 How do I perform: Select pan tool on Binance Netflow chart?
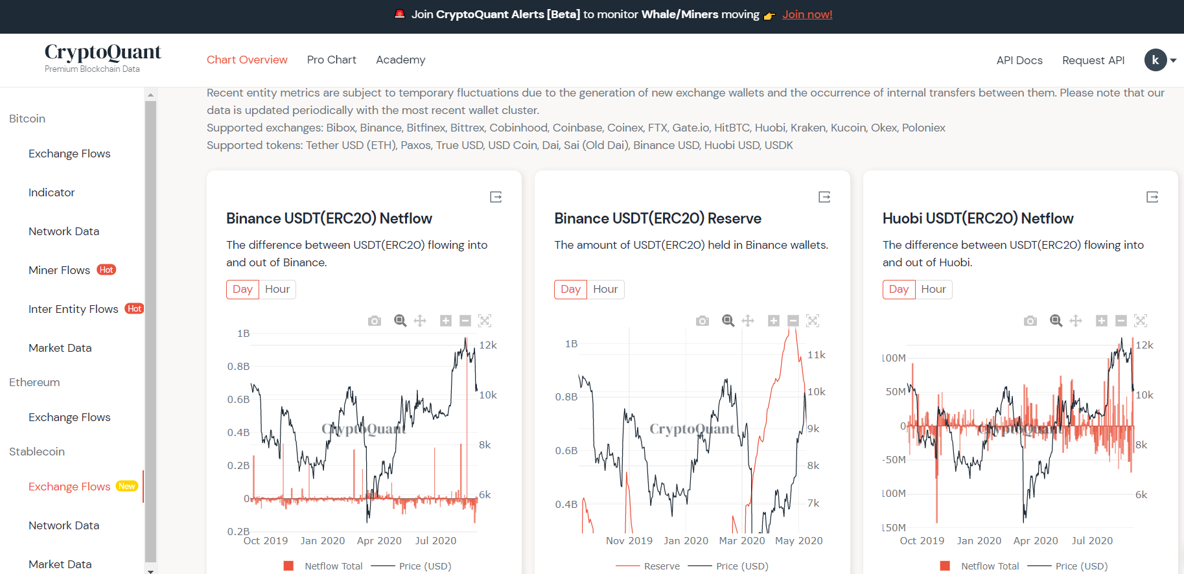pos(420,321)
